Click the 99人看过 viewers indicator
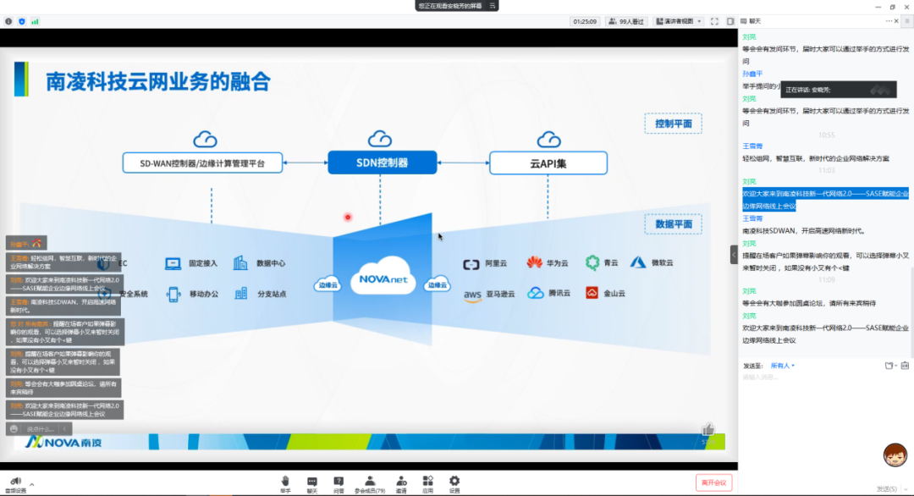 pos(626,21)
